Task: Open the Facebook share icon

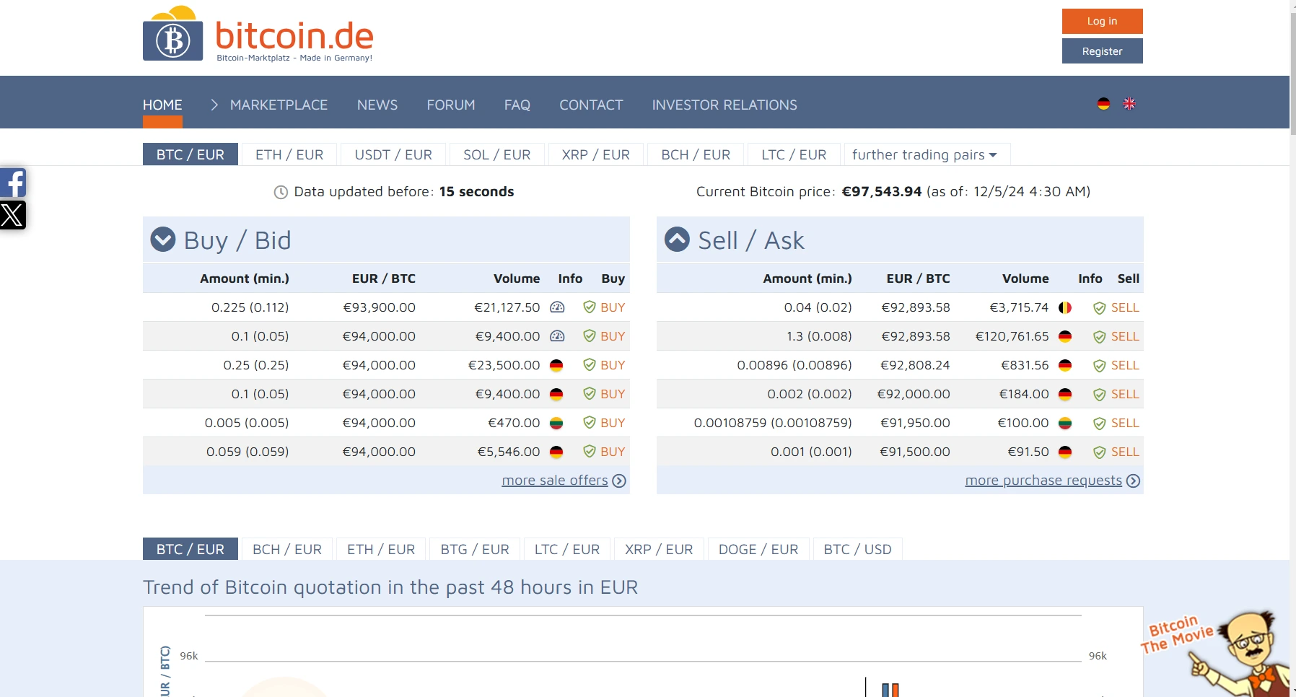Action: point(13,183)
